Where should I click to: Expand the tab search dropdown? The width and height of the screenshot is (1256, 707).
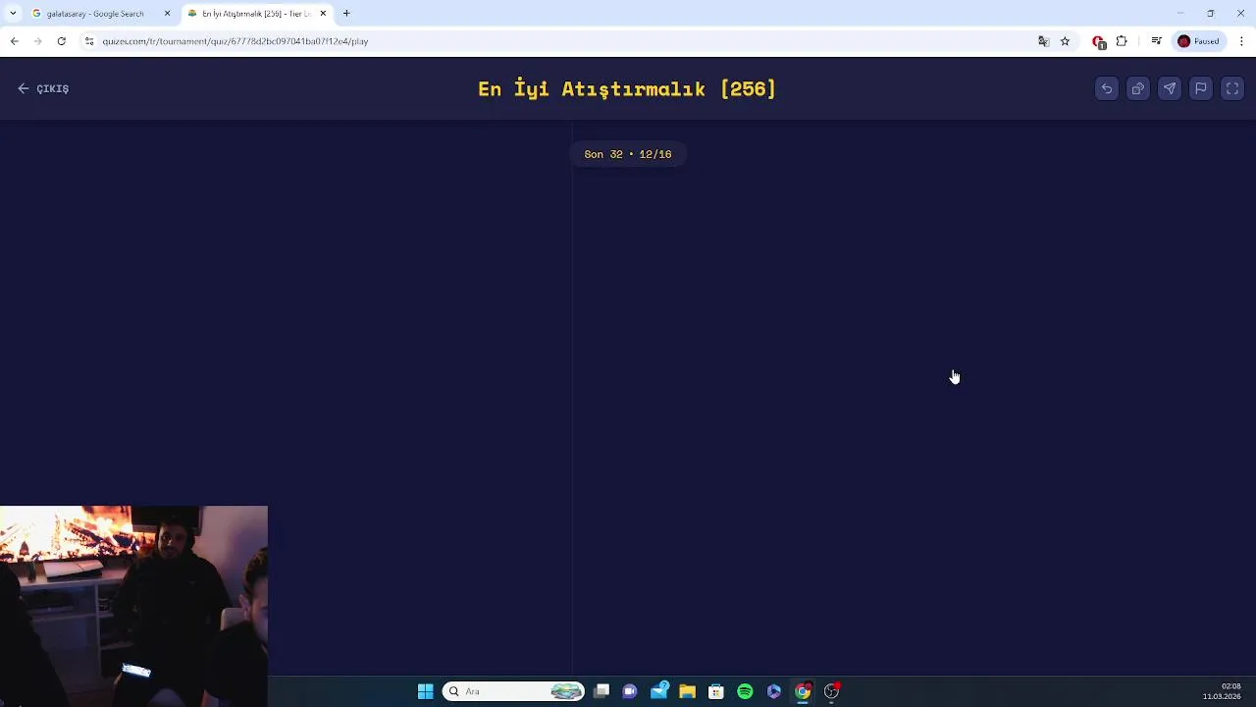click(x=13, y=14)
